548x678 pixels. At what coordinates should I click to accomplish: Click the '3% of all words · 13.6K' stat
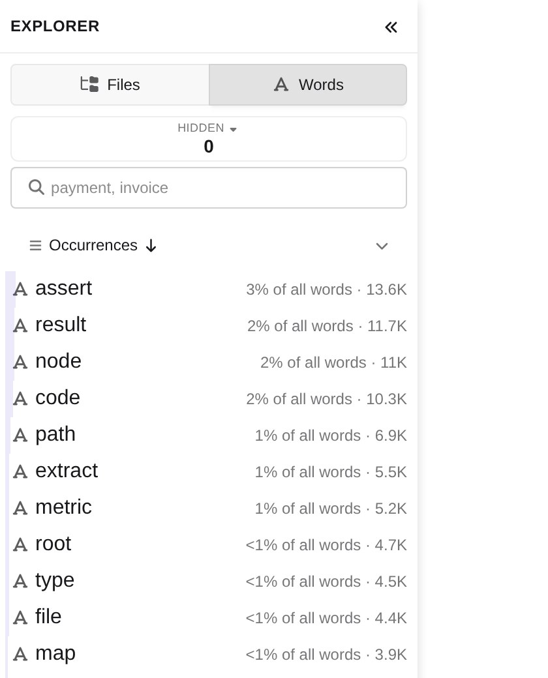coord(326,289)
